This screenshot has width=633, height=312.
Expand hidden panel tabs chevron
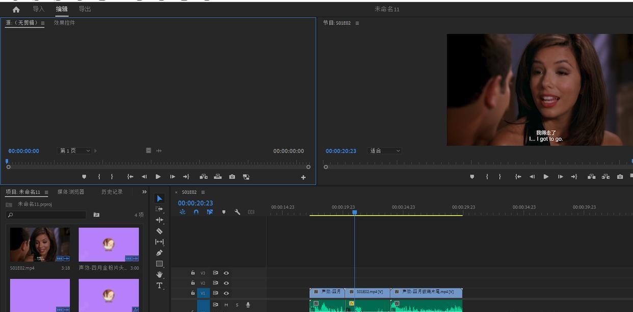pyautogui.click(x=144, y=192)
